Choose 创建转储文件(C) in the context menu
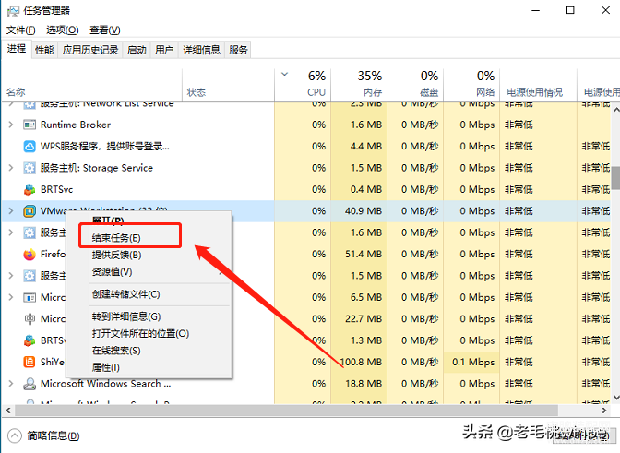This screenshot has width=620, height=453. (x=149, y=294)
